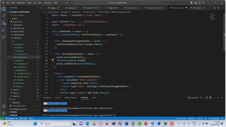Image resolution: width=226 pixels, height=127 pixels.
Task: Switch to the PROBLEMS panel tab
Action: 47,98
